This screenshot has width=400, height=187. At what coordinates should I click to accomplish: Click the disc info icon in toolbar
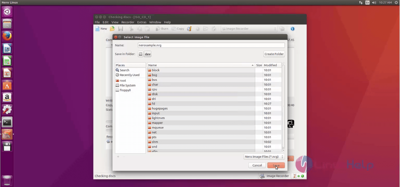[x=189, y=29]
